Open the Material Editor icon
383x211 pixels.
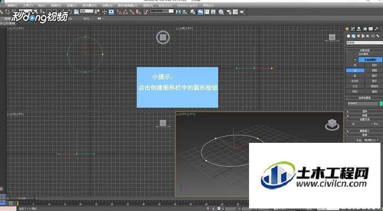221,12
